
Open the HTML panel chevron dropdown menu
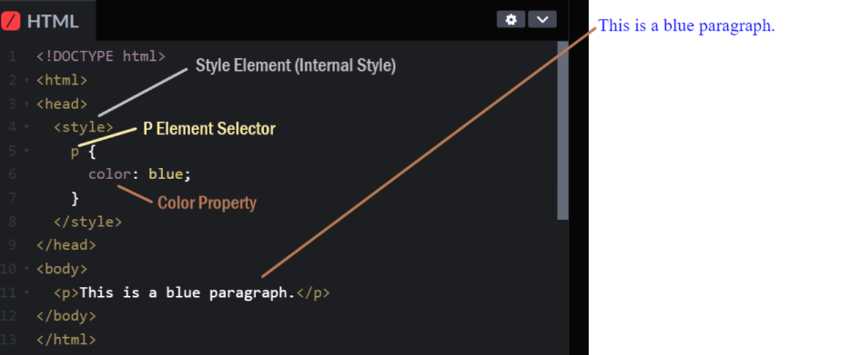(x=542, y=20)
